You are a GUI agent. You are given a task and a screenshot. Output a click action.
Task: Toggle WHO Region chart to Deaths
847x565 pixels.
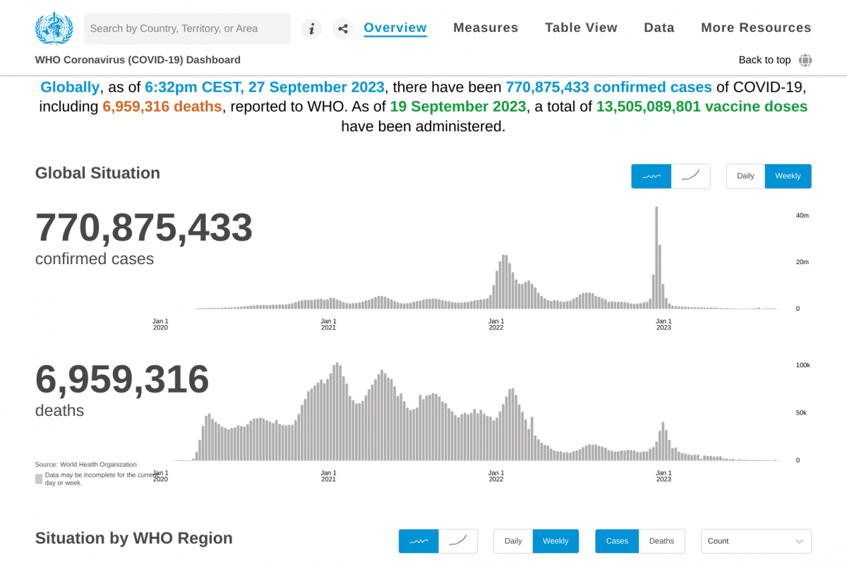pos(661,541)
